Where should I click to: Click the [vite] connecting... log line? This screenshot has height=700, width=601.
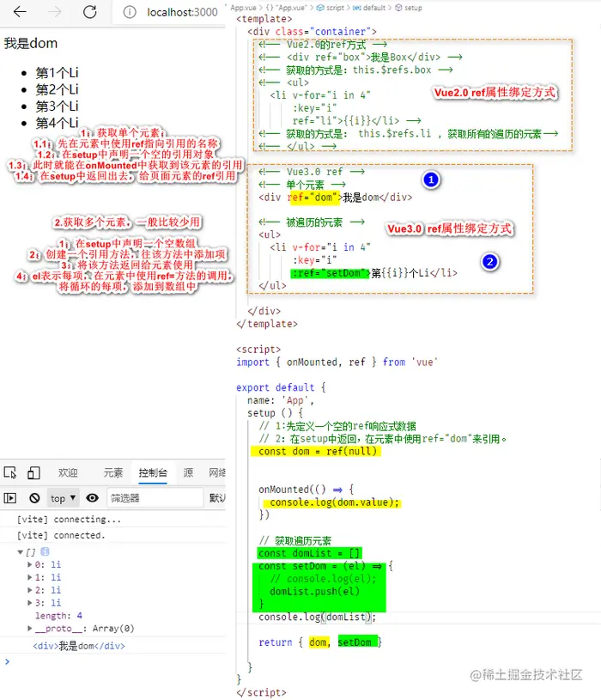click(69, 519)
